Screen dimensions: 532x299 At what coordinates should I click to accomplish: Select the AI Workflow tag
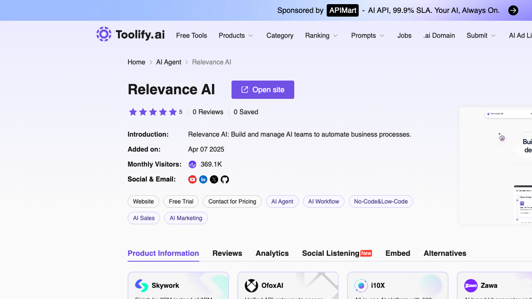click(x=324, y=201)
